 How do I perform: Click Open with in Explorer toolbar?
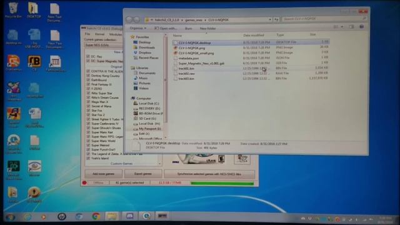[166, 28]
